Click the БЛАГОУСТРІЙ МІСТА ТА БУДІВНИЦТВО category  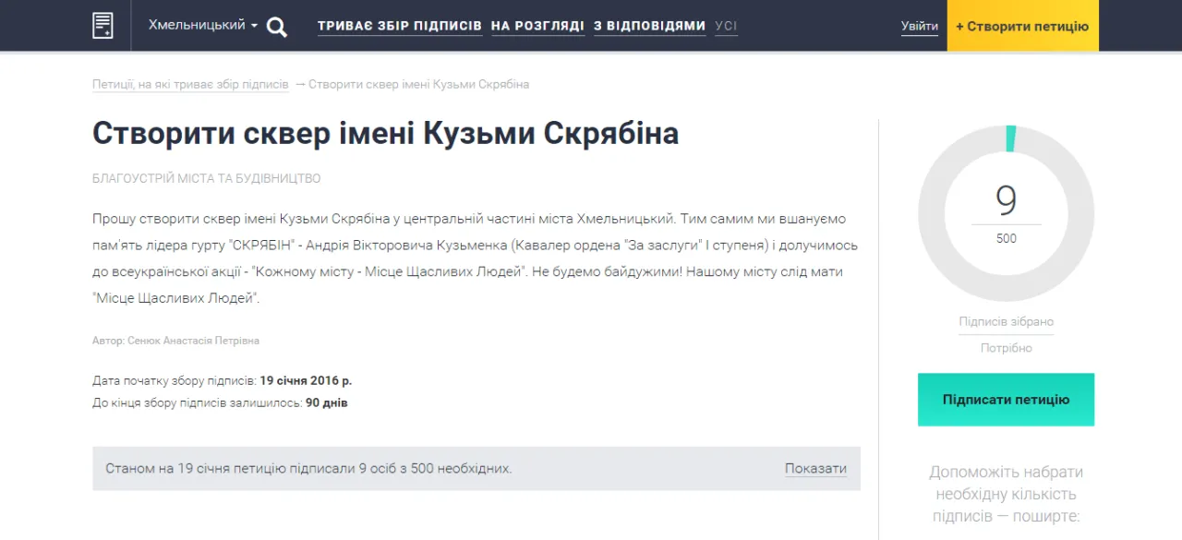click(x=207, y=178)
